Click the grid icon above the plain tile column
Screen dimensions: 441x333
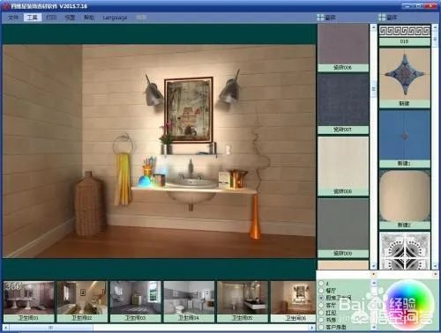320,18
